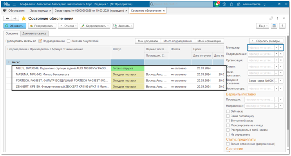Open help with the question mark button
291x156 pixels.
coord(282,26)
